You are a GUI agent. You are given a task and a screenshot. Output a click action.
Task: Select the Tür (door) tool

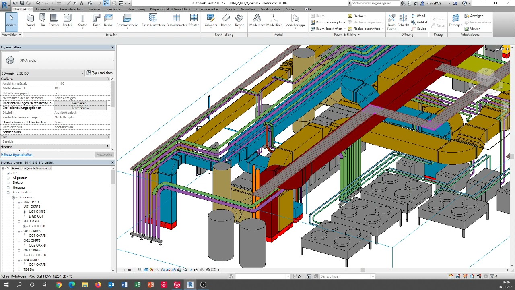pyautogui.click(x=43, y=20)
